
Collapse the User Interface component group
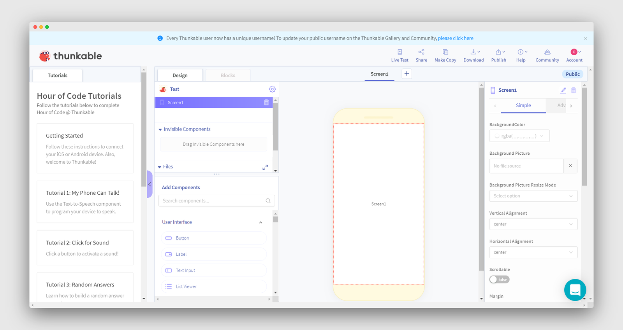pos(260,222)
